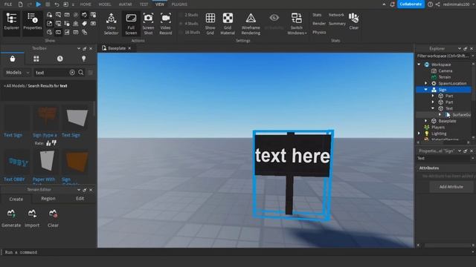The width and height of the screenshot is (476, 267).
Task: Collapse the Text part tree node
Action: coord(433,108)
